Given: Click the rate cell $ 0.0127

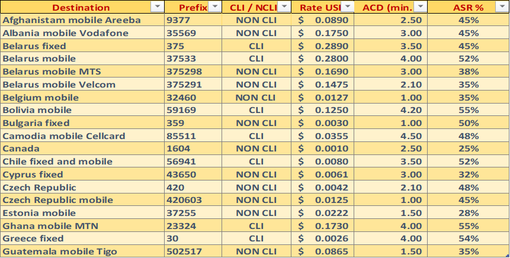Looking at the screenshot, I should (x=323, y=98).
